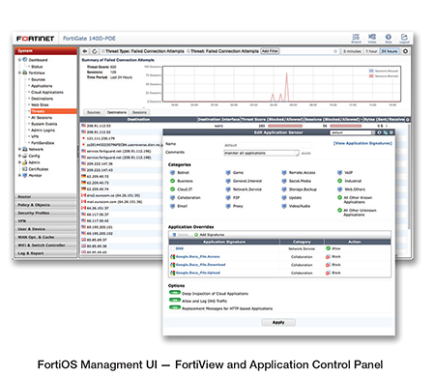Viewport: 435px width, 377px height.
Task: Collapse the FortiView tree node
Action: 19,72
